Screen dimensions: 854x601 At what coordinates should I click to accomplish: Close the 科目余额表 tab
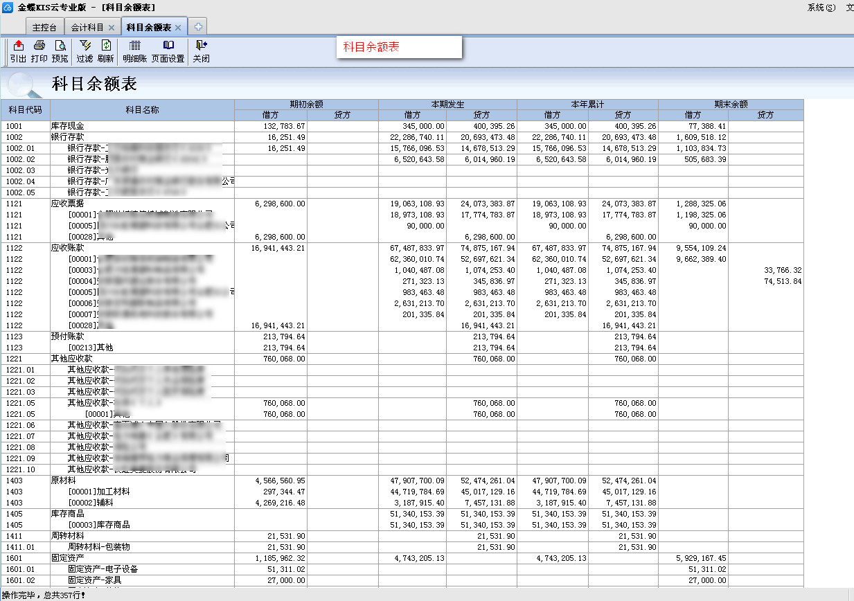(x=178, y=28)
